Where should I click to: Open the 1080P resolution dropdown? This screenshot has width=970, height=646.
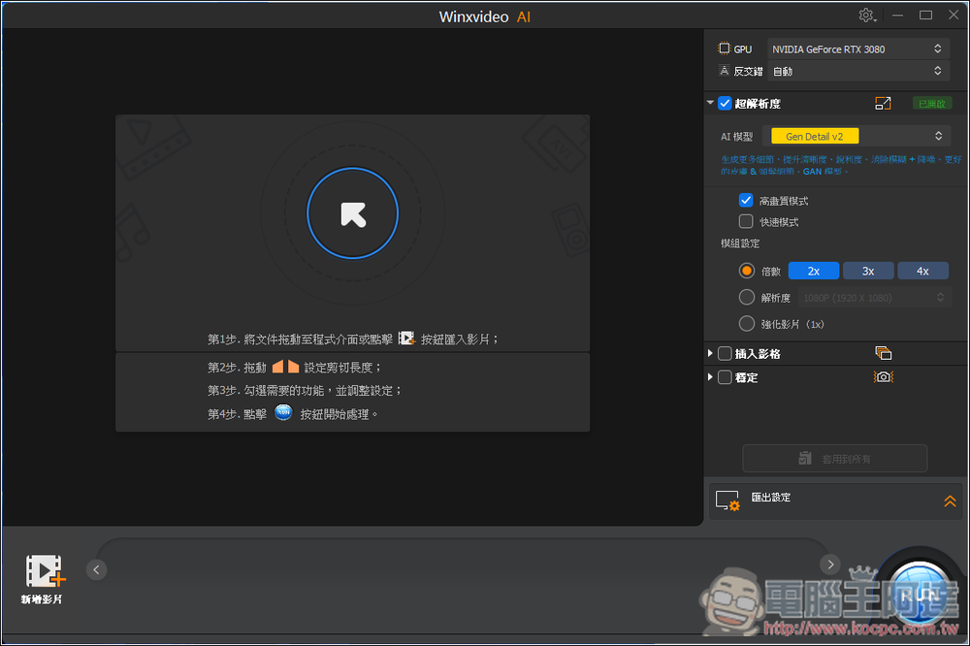[x=873, y=298]
